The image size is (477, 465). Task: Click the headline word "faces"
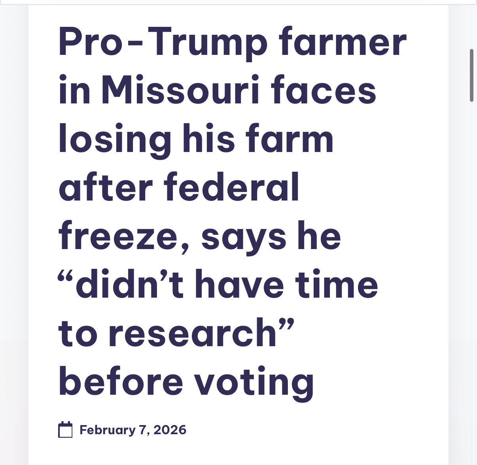[324, 91]
